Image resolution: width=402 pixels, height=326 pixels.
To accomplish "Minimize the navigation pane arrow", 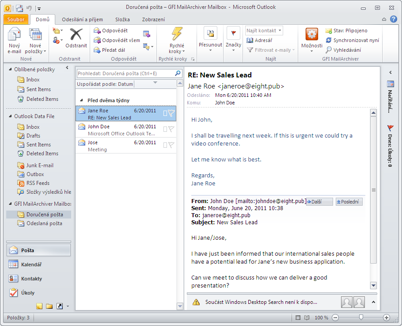I will click(x=67, y=68).
